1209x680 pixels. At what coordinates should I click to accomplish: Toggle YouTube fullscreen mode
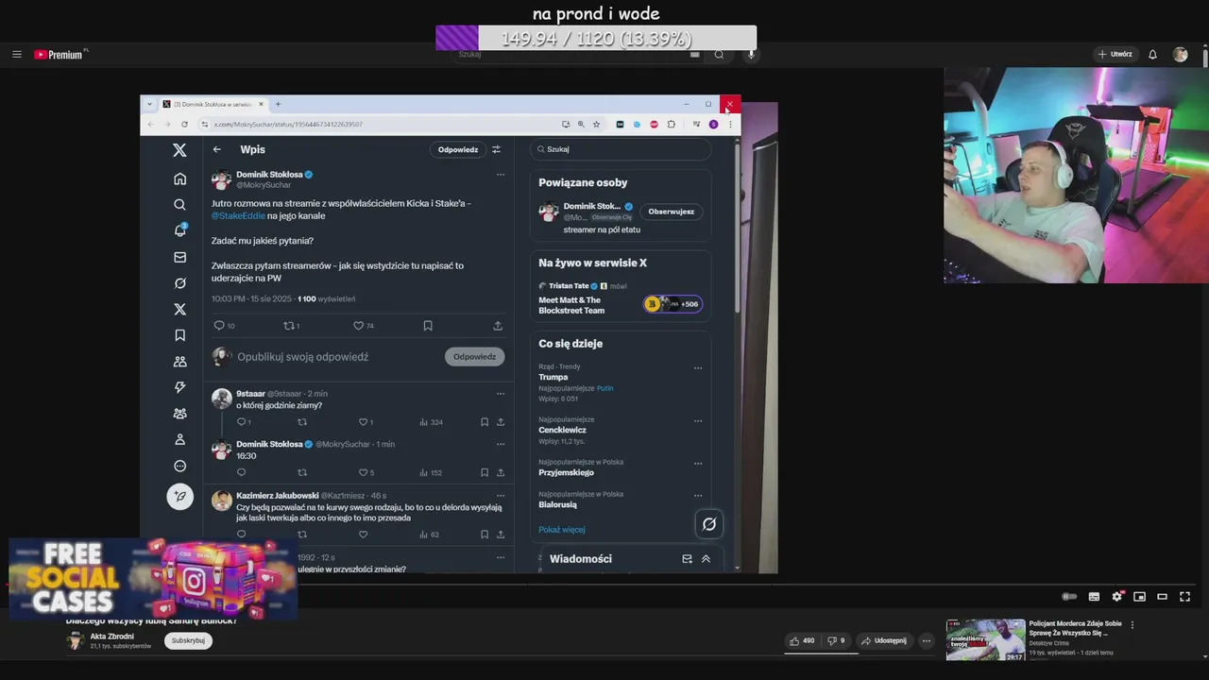click(1184, 597)
